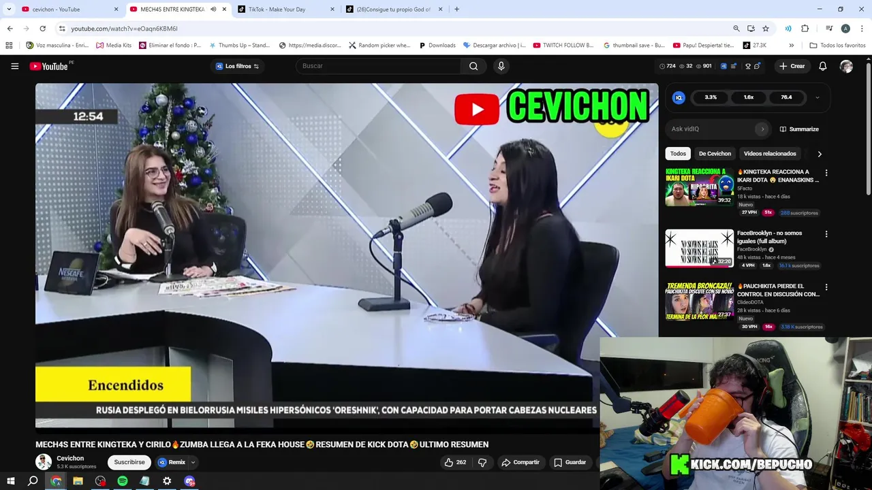
Task: Open the Downloads bookmark
Action: 437,46
